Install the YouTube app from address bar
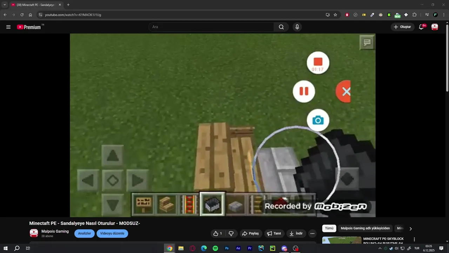Viewport: 449px width, 253px height. tap(328, 15)
